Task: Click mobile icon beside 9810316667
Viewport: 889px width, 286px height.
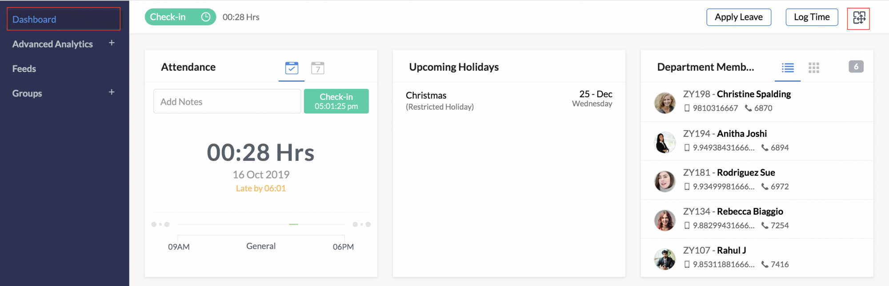Action: click(x=687, y=108)
